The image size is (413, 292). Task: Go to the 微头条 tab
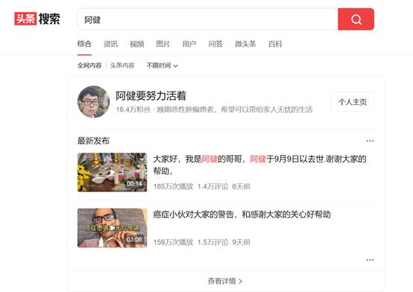(245, 44)
